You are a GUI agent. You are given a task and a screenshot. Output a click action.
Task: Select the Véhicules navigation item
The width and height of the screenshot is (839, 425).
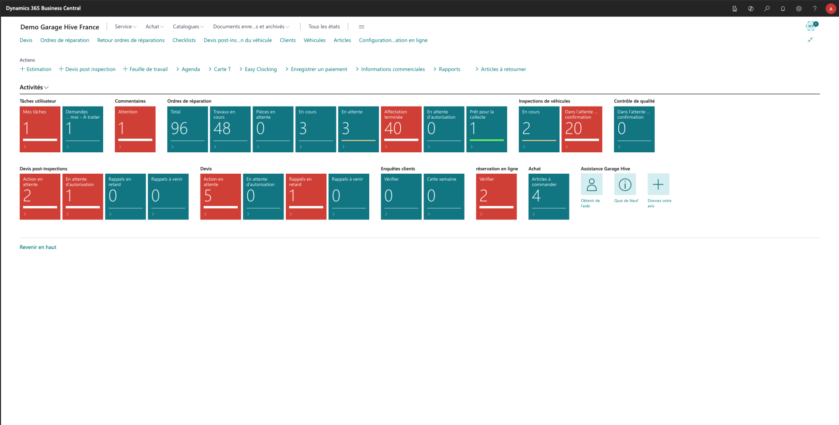click(x=314, y=40)
